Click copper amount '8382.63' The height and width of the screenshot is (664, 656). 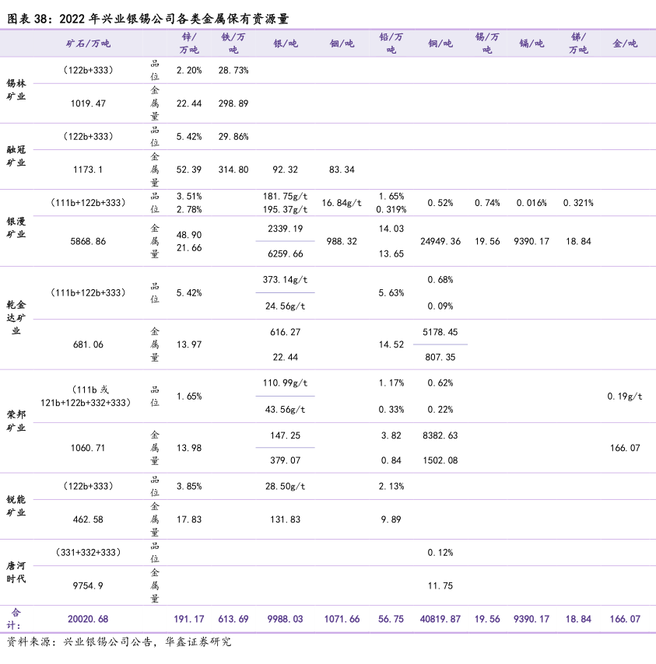click(440, 435)
